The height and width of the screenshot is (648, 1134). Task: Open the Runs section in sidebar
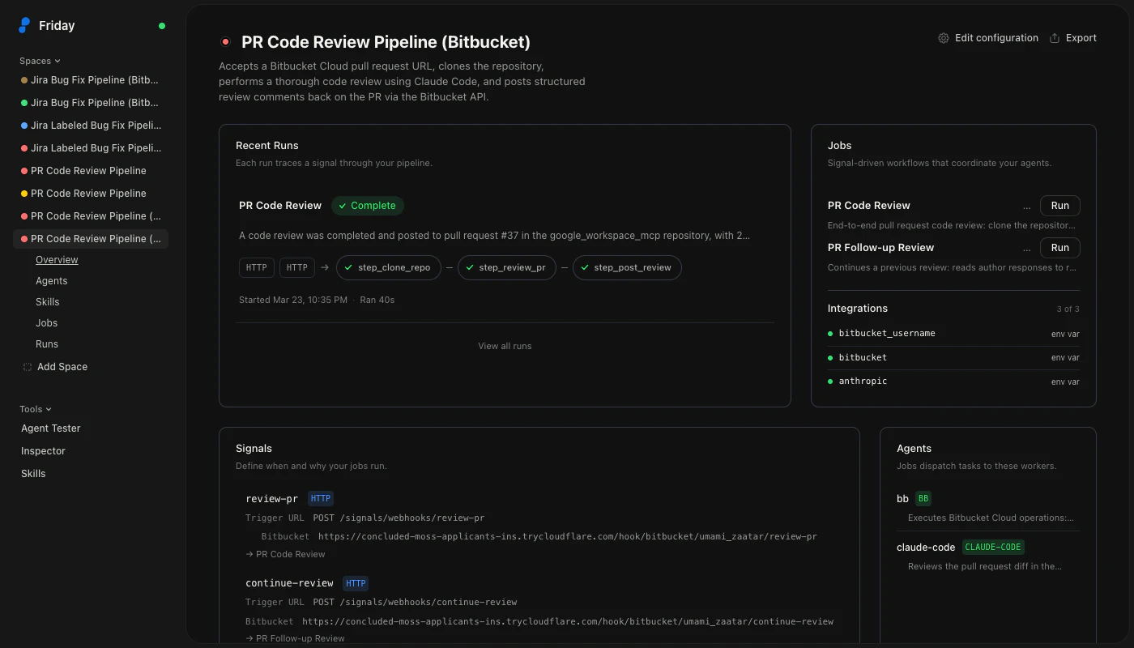47,344
